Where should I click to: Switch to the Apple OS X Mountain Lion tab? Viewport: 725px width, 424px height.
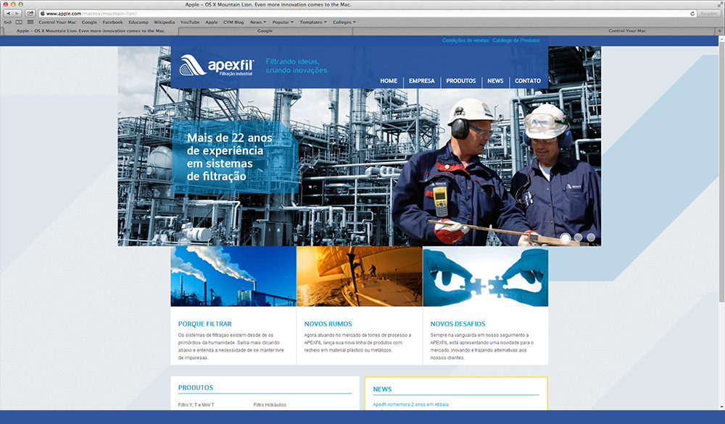91,31
